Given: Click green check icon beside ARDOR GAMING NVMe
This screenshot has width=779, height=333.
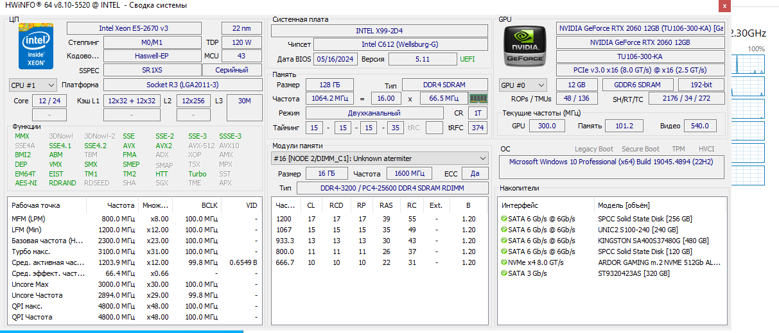Looking at the screenshot, I should click(x=504, y=262).
